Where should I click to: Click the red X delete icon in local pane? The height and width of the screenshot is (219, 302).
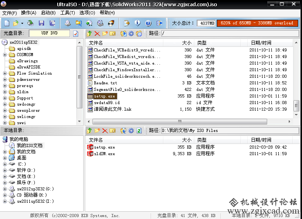105,131
